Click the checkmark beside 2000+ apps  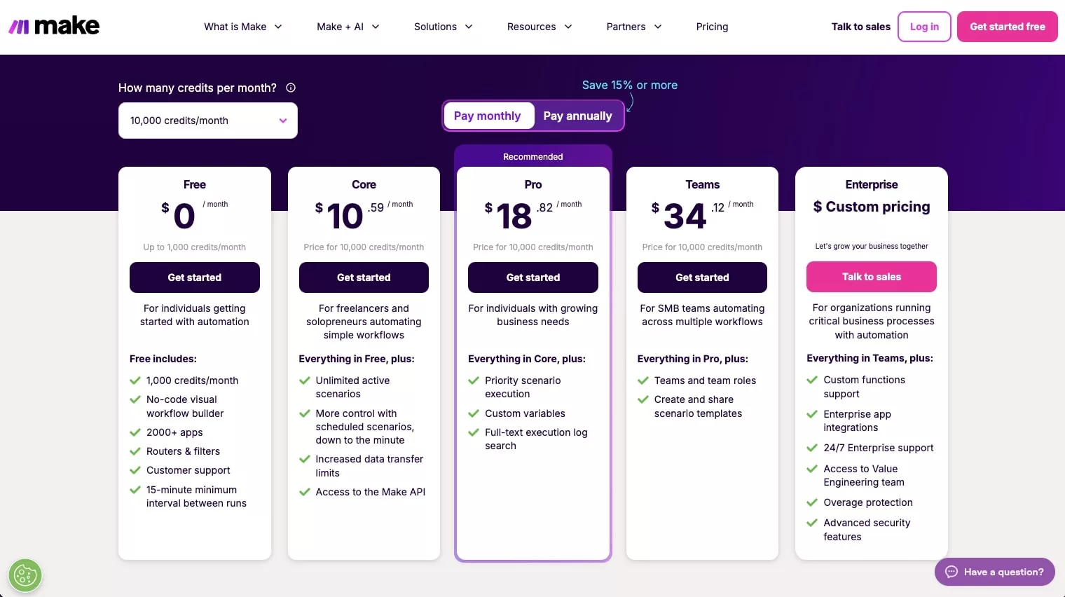[x=135, y=432]
